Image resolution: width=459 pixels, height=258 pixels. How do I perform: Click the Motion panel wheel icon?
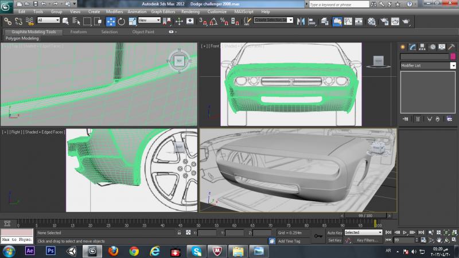point(432,46)
